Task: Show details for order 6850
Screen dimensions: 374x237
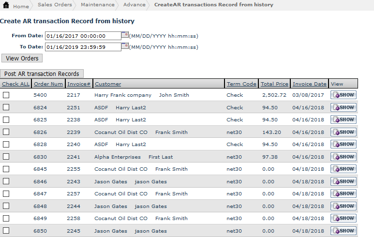Action: pyautogui.click(x=344, y=231)
